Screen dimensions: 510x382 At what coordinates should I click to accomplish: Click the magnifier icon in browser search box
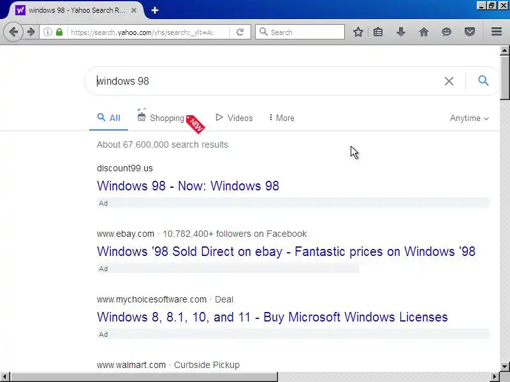263,32
